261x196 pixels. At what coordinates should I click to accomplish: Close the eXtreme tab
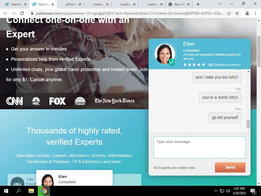click(x=80, y=5)
